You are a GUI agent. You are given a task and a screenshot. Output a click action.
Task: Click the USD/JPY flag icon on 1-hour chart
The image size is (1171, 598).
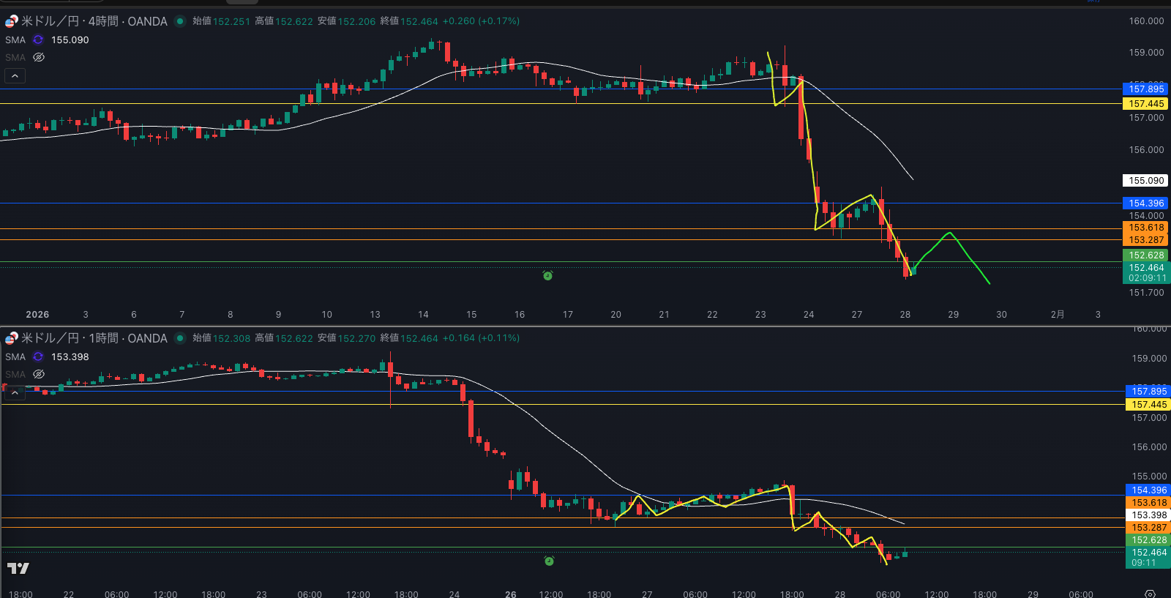11,338
